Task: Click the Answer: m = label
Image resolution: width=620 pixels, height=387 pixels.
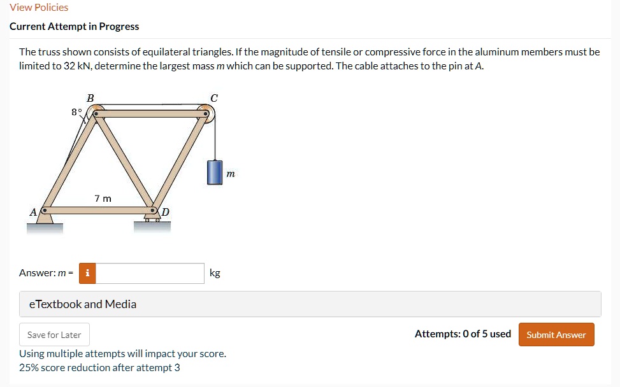Action: tap(45, 272)
